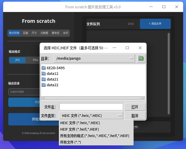
Task: Click the + 添加文件 button
Action: 155,24
